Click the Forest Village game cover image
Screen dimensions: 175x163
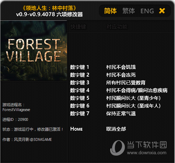click(34, 51)
